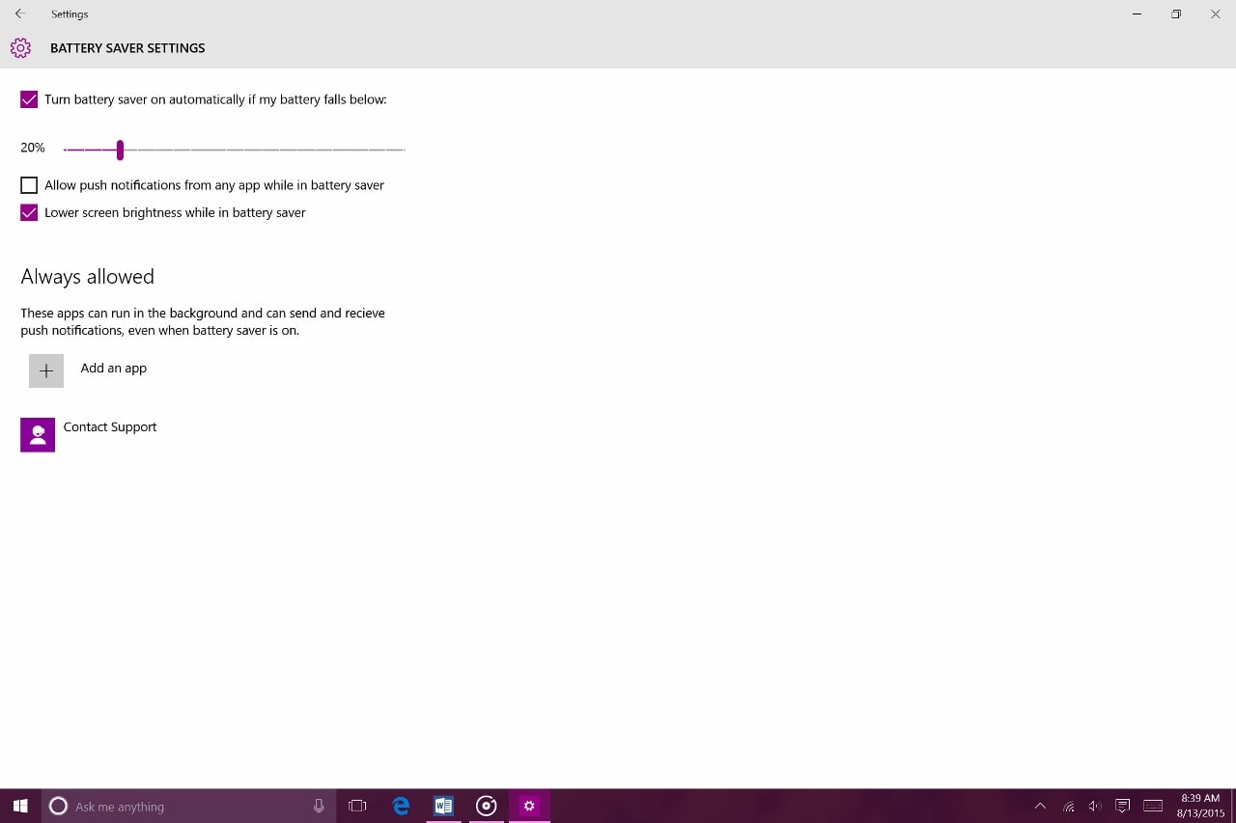Disable lower screen brightness in battery saver
The image size is (1236, 823).
point(28,212)
